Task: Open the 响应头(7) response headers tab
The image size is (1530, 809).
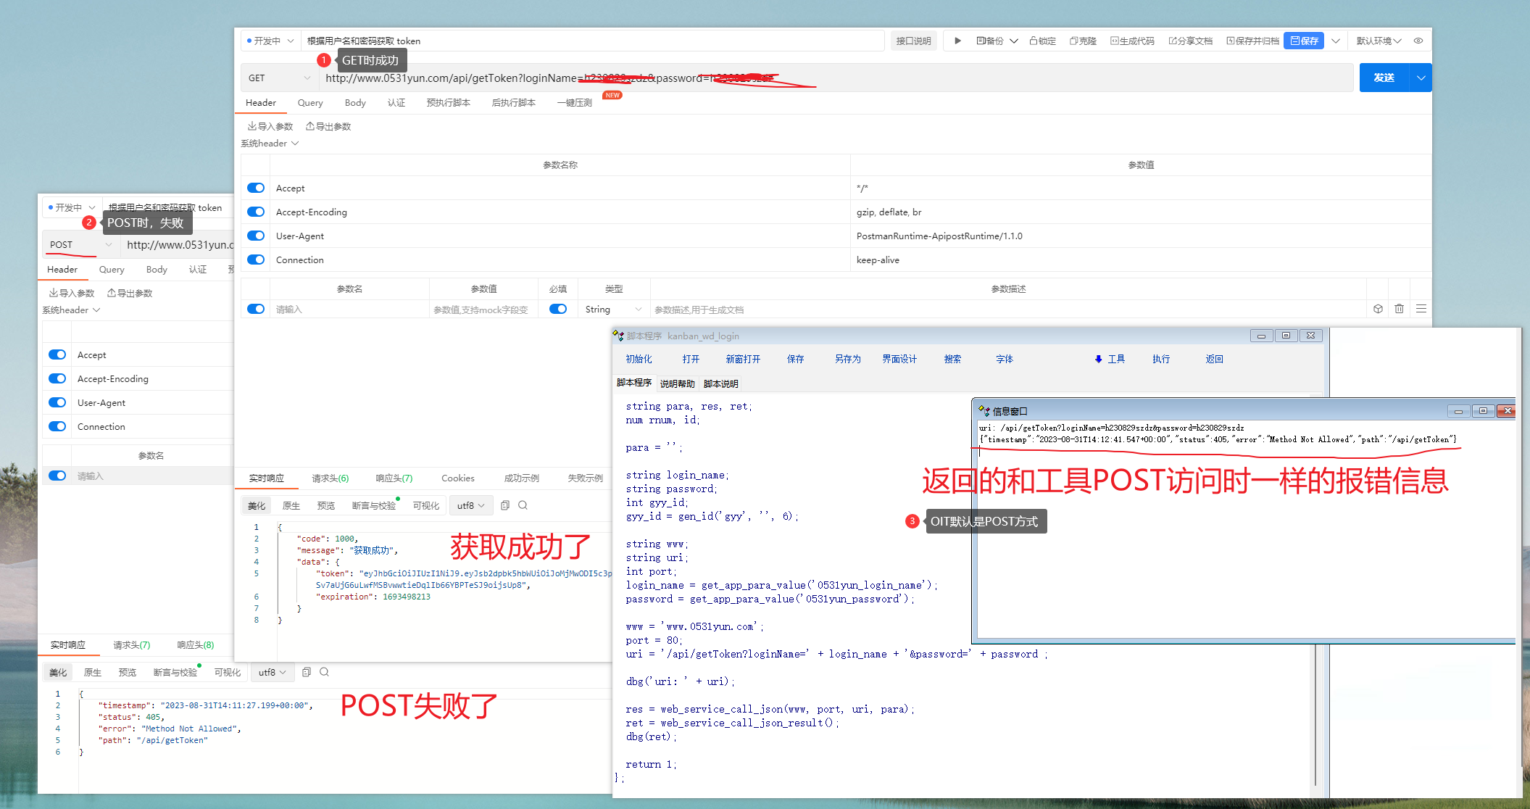Action: point(394,478)
